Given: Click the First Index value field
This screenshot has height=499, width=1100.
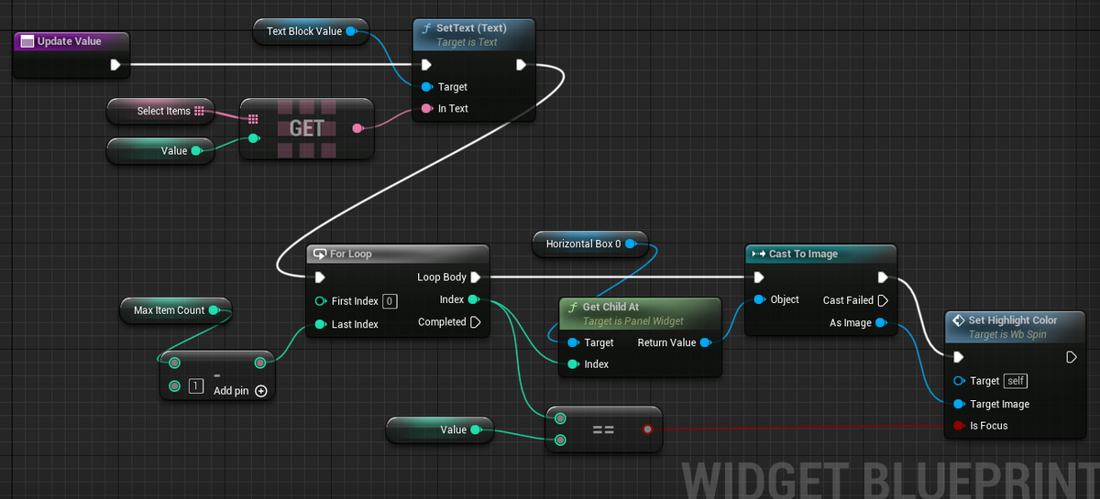Looking at the screenshot, I should click(x=390, y=301).
